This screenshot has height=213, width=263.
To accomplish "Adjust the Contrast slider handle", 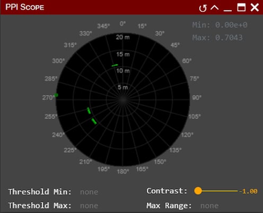I will pos(198,191).
